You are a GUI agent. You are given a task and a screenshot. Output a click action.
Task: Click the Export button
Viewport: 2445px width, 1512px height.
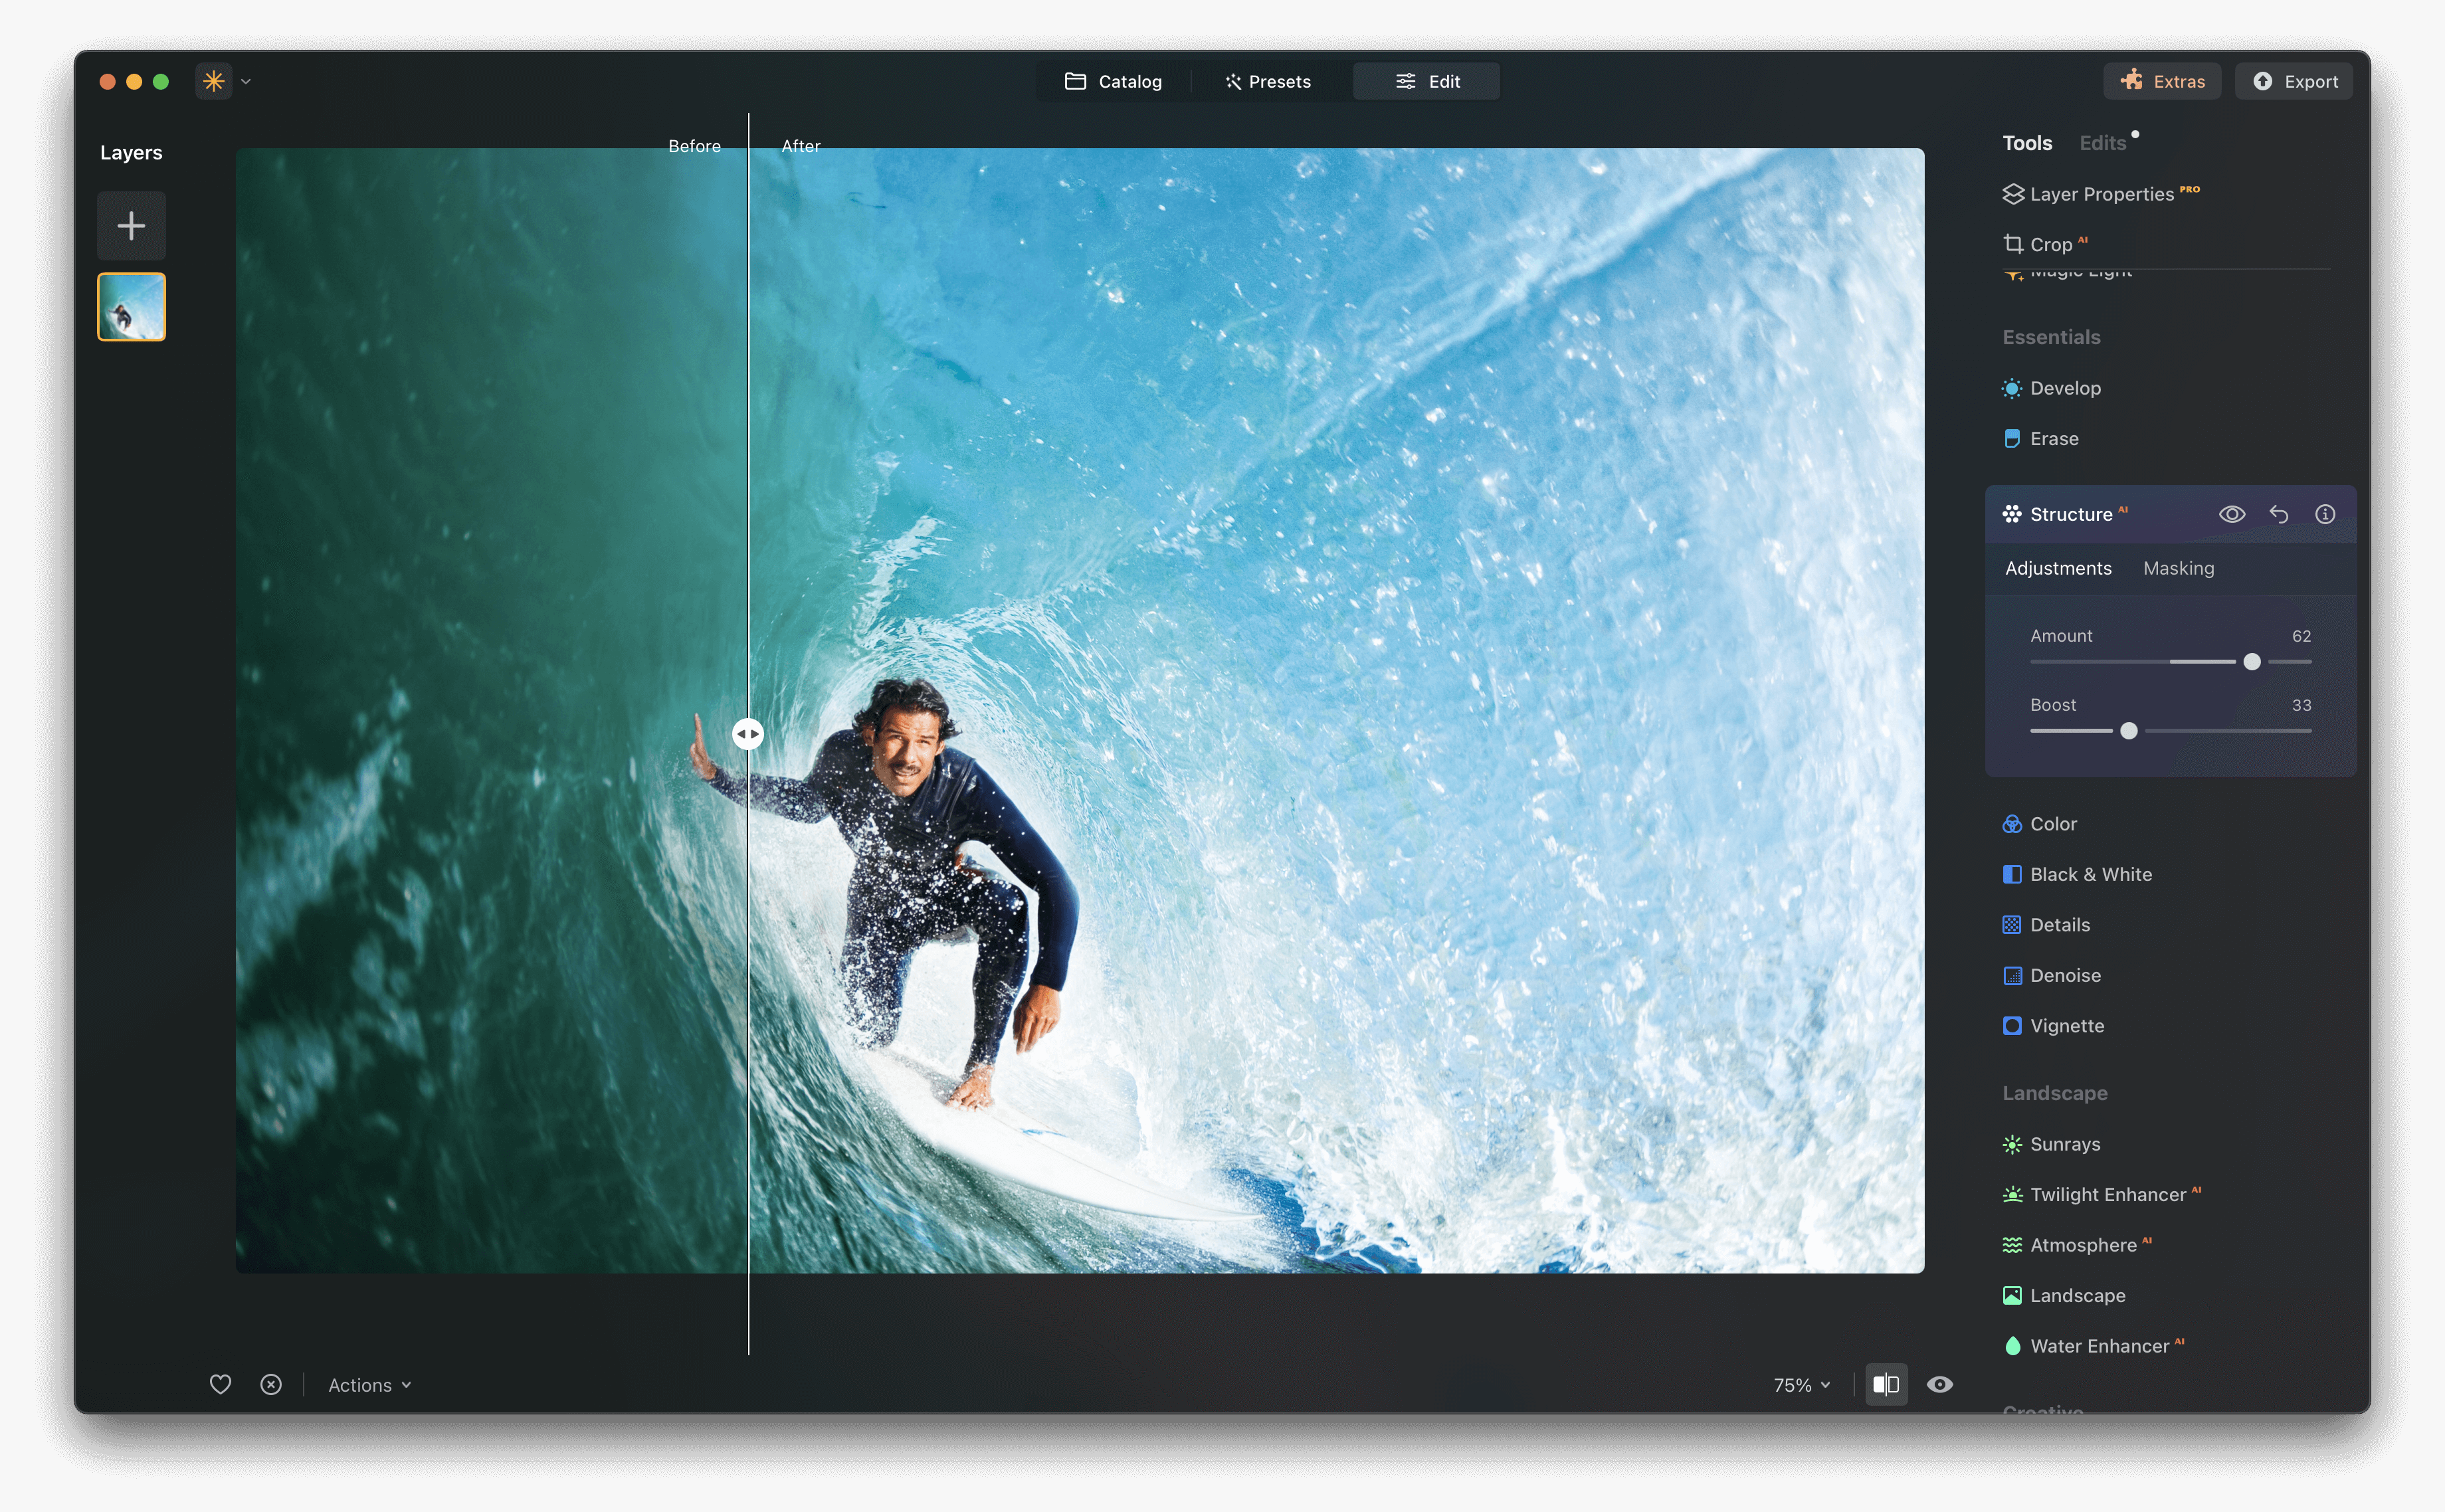pyautogui.click(x=2293, y=81)
